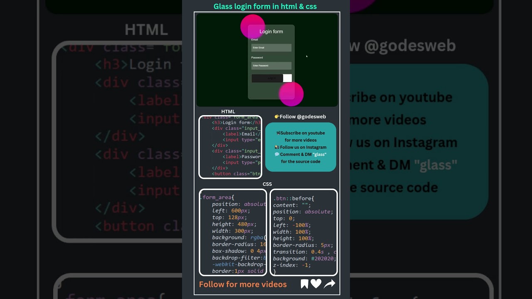The width and height of the screenshot is (532, 299).
Task: Click the "top: 0;" CSS line
Action: point(284,218)
